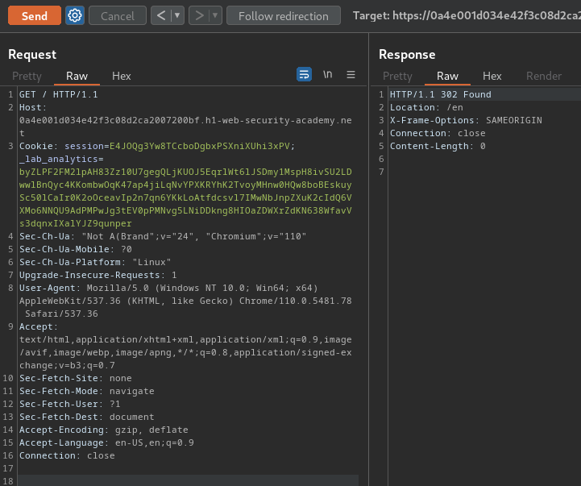Image resolution: width=581 pixels, height=486 pixels.
Task: Click Sec-Ch-Ua-Platform "Linux" line
Action: [x=95, y=262]
